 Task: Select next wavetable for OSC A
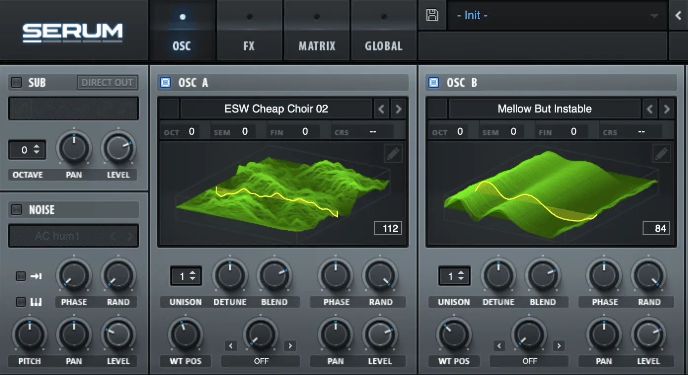(398, 109)
